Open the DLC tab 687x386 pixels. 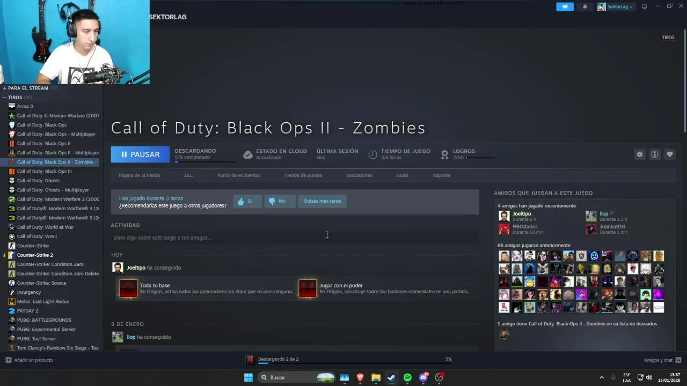coord(189,175)
